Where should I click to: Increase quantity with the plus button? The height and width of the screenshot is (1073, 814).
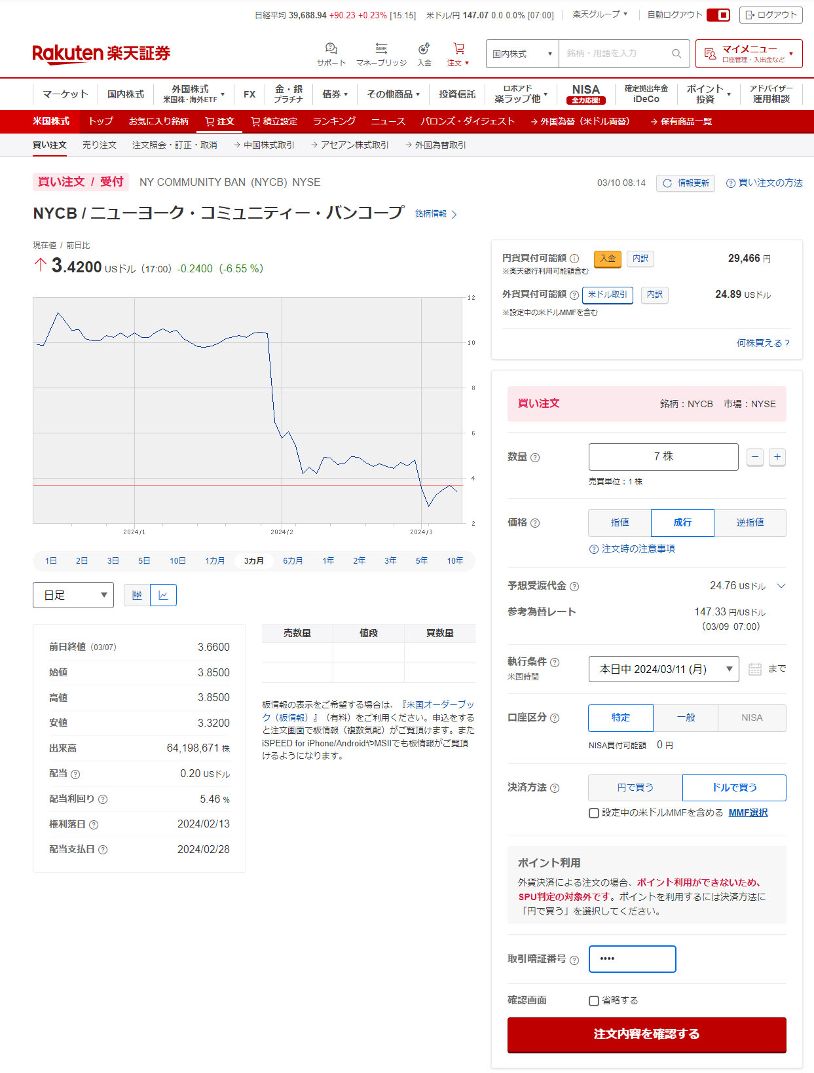click(777, 457)
